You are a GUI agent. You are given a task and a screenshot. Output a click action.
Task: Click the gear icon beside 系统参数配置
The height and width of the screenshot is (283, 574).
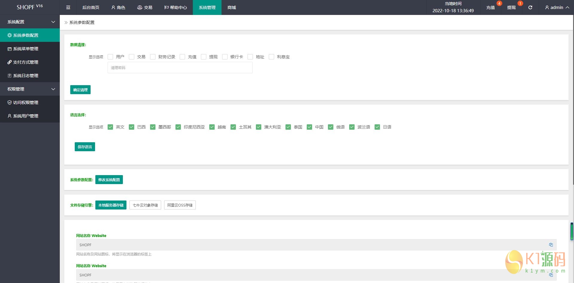coord(10,35)
